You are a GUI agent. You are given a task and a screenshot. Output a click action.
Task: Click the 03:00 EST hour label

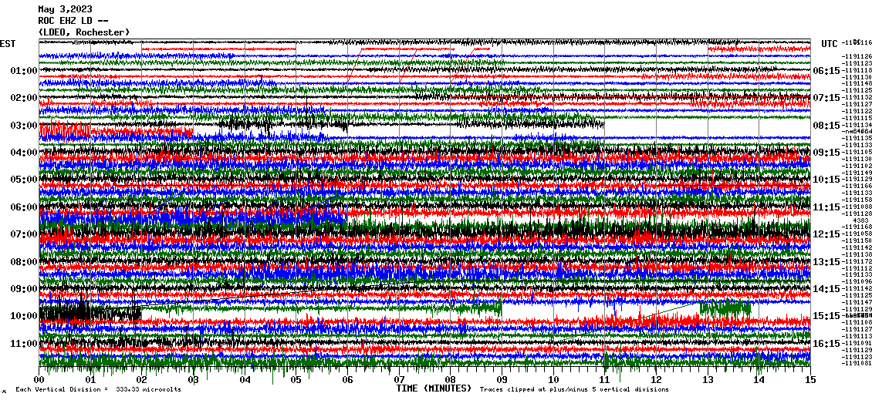(x=24, y=126)
